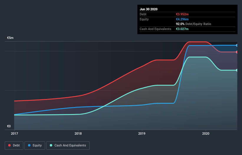
Task: Select the 2019 x-axis label
Action: (x=142, y=133)
